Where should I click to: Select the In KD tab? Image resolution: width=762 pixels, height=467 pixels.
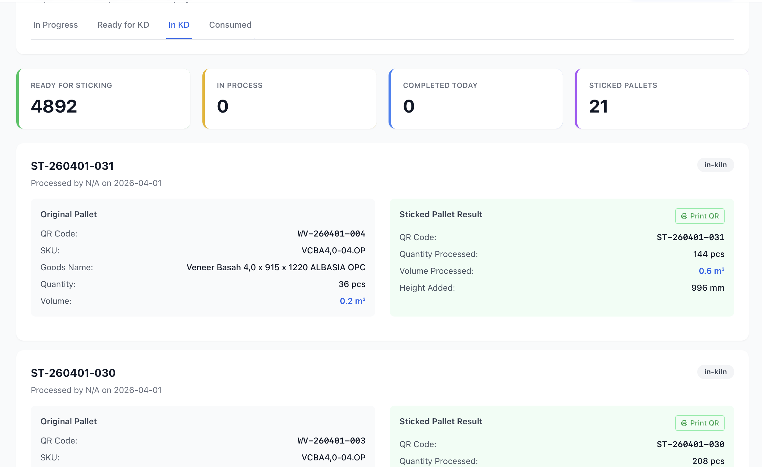pyautogui.click(x=179, y=25)
